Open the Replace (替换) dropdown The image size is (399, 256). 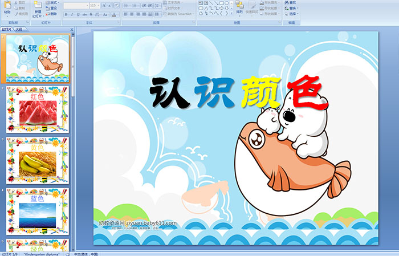292,8
